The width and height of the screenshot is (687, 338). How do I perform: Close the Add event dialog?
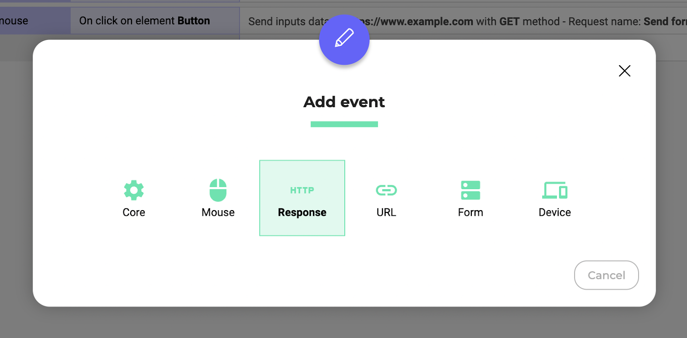point(624,71)
